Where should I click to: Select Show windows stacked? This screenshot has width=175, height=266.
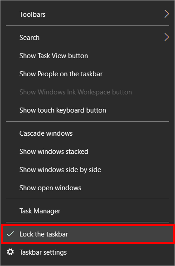click(x=53, y=152)
